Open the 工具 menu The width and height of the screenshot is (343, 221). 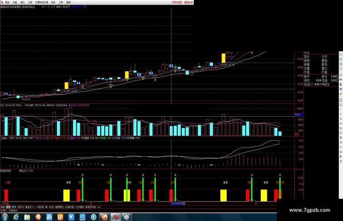point(61,2)
